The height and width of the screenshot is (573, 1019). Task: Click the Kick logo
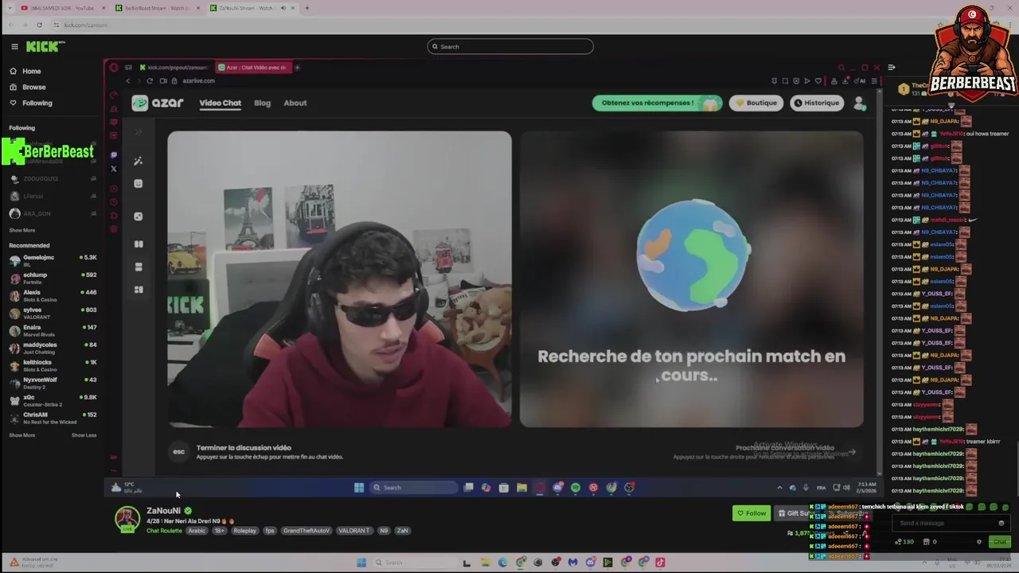click(x=42, y=46)
